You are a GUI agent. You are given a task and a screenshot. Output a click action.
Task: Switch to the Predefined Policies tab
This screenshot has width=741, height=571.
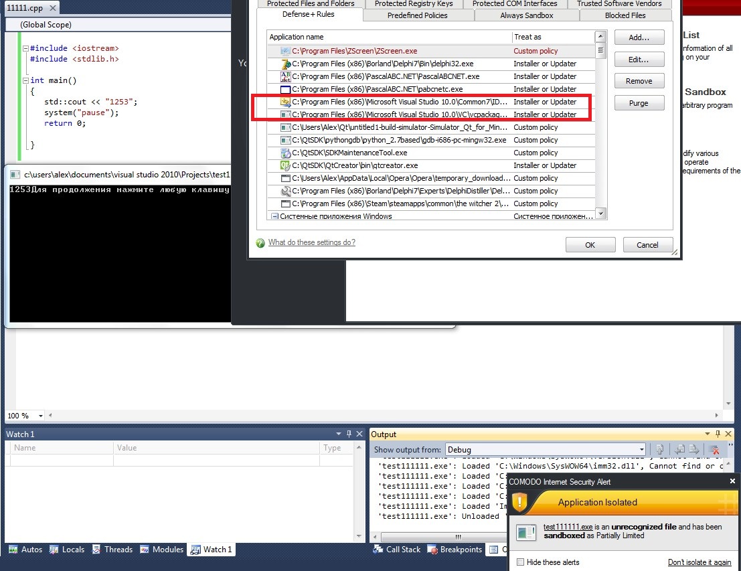pyautogui.click(x=417, y=15)
